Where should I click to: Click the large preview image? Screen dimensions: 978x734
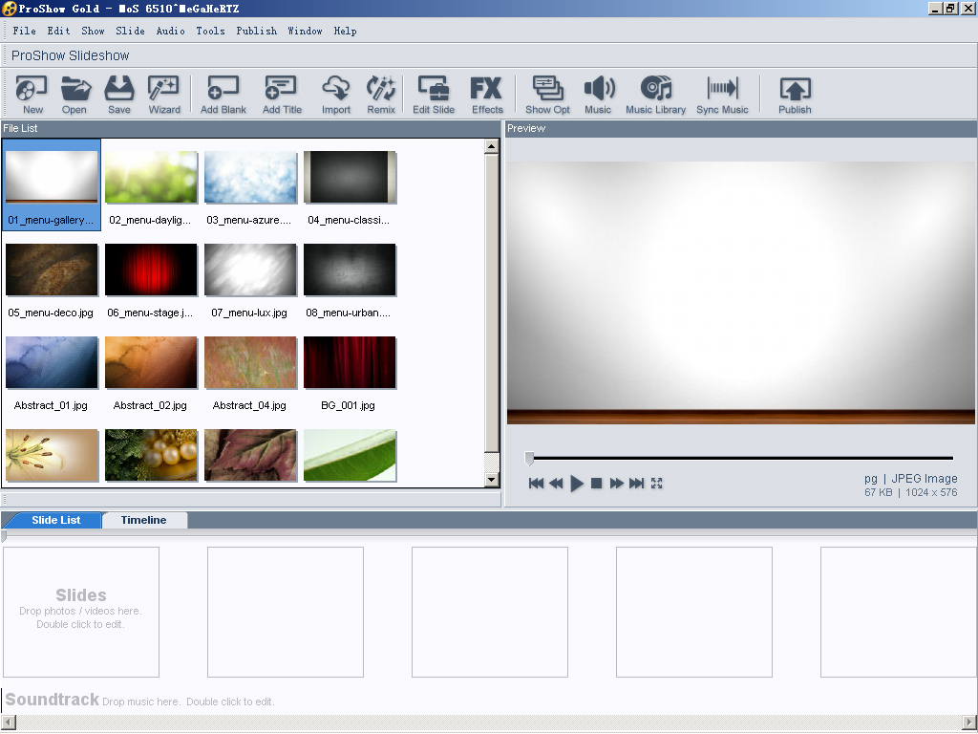point(741,292)
